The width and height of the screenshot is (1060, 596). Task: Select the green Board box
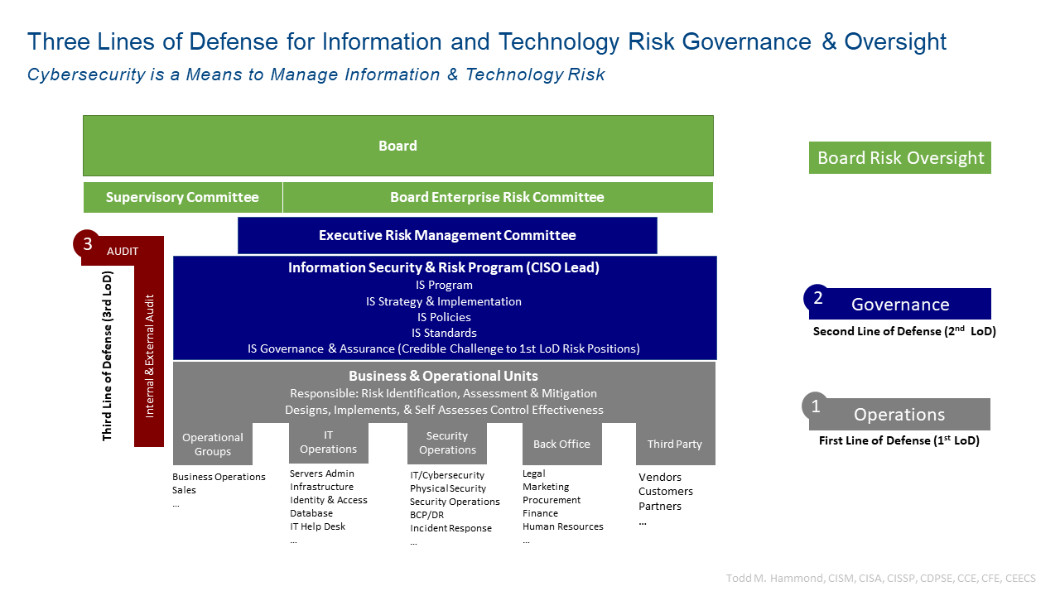[397, 146]
